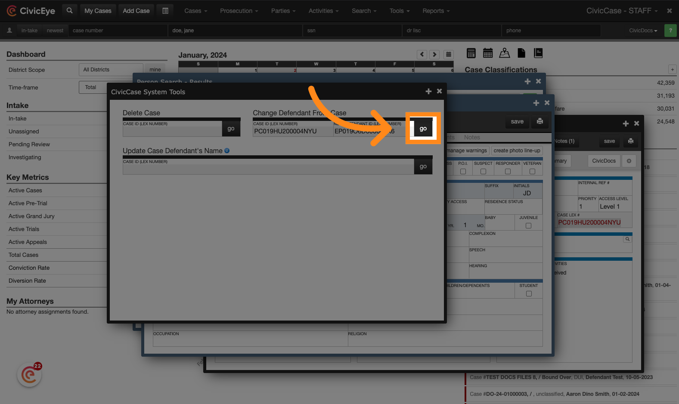Screen dimensions: 679x404
Task: Maximize CivicCase System Tools with plus icon
Action: [x=428, y=91]
